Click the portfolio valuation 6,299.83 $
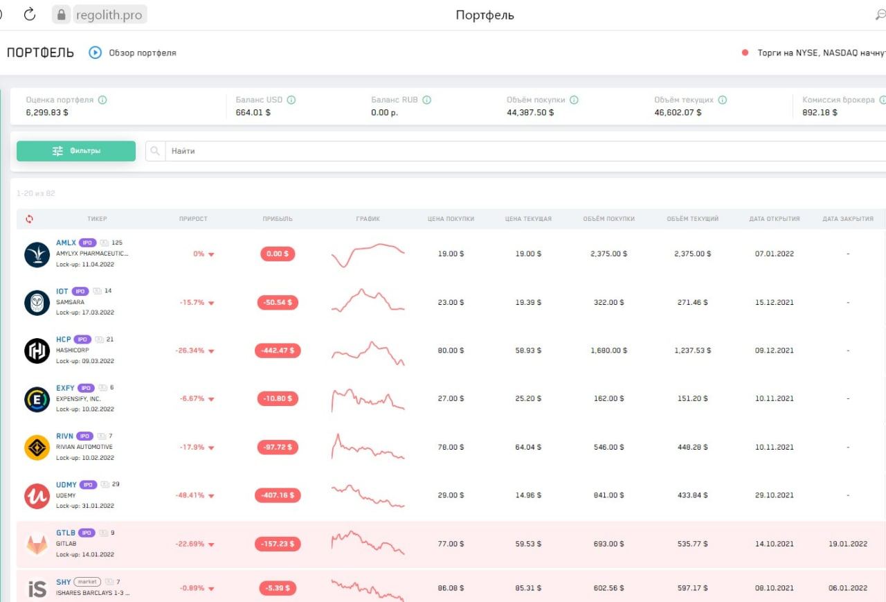Image resolution: width=886 pixels, height=602 pixels. click(47, 112)
